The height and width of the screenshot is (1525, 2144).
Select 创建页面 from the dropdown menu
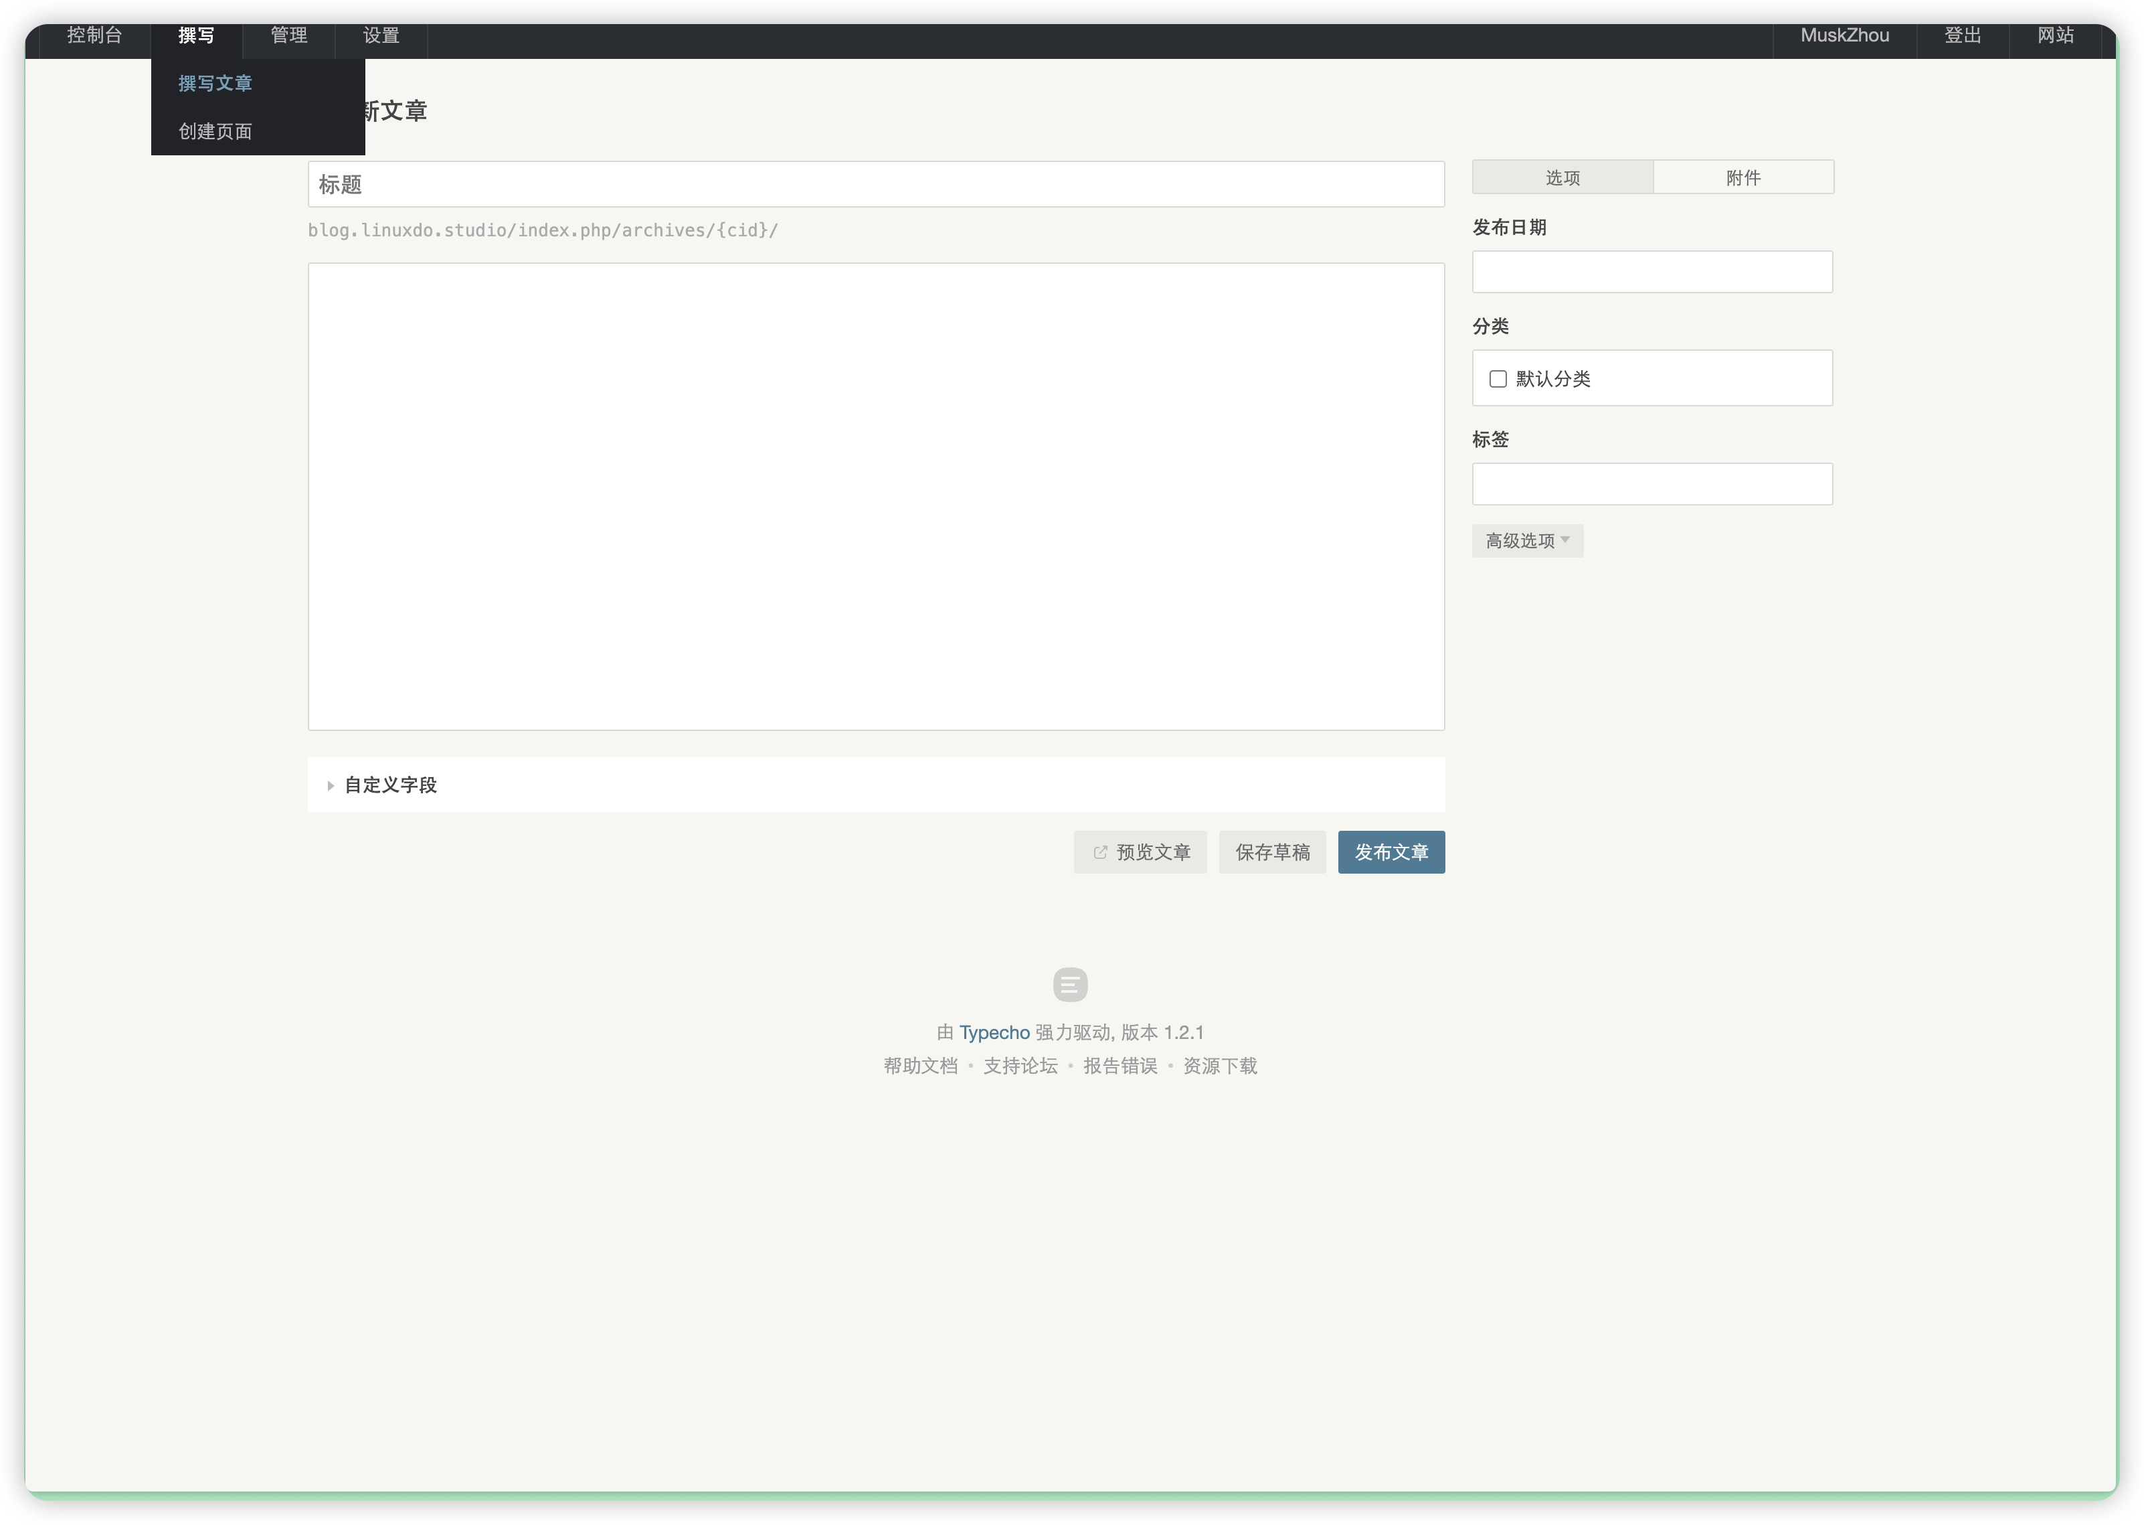click(216, 131)
